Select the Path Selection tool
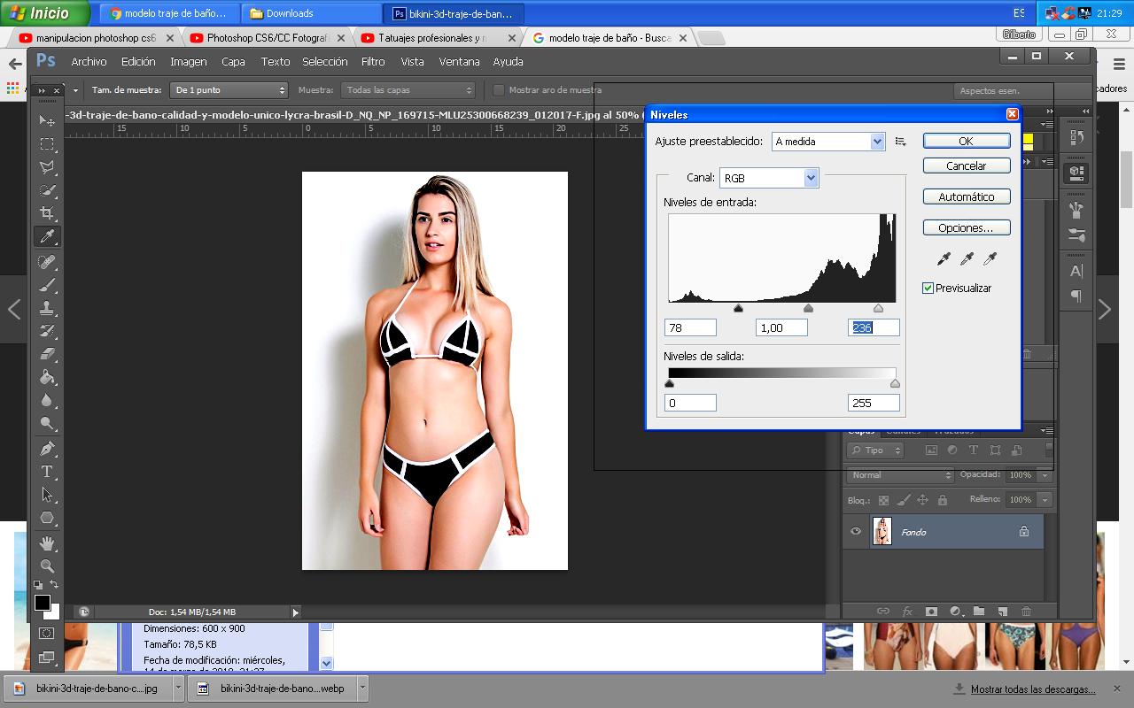The height and width of the screenshot is (708, 1134). point(47,495)
